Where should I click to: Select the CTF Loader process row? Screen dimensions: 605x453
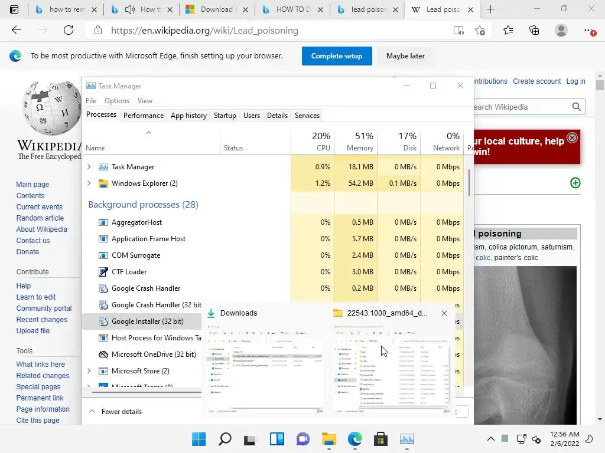point(273,271)
